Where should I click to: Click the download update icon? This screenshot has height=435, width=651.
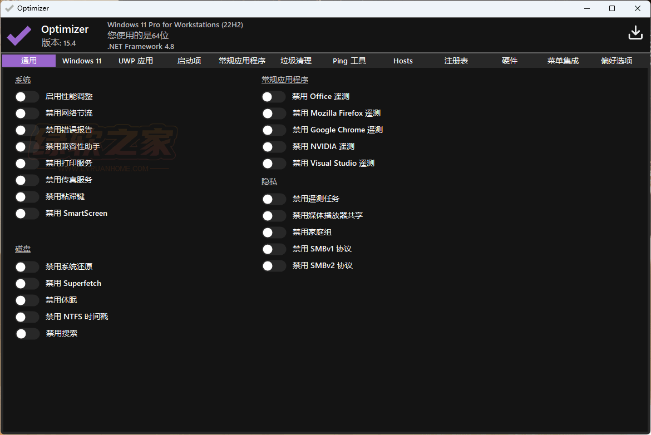[x=635, y=33]
